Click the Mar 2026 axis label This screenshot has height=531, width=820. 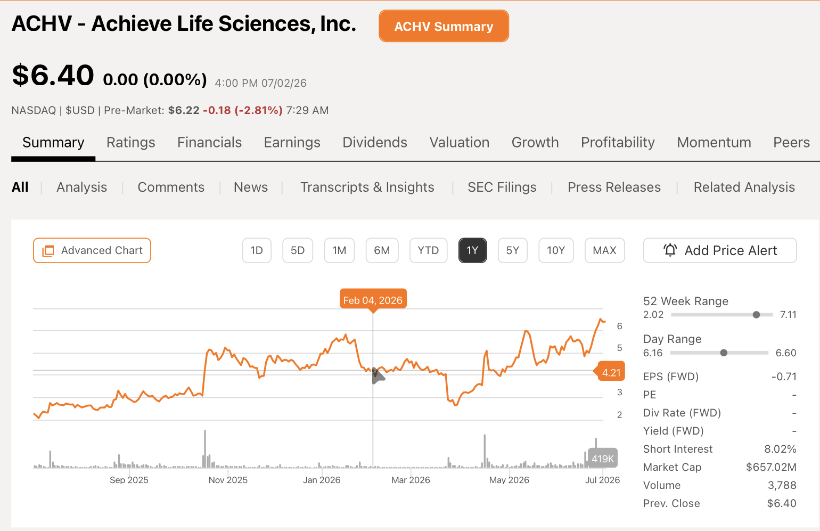click(411, 480)
